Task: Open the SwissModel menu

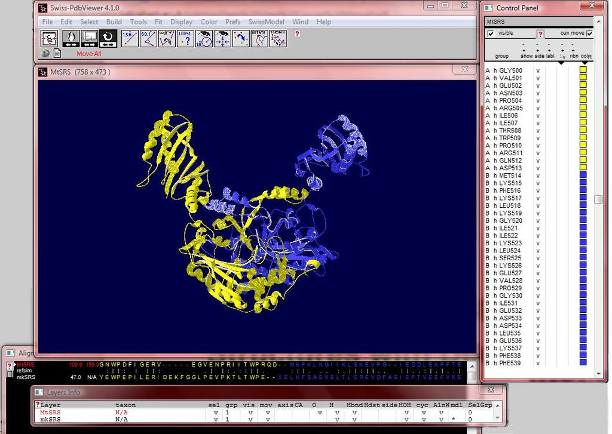Action: point(266,22)
